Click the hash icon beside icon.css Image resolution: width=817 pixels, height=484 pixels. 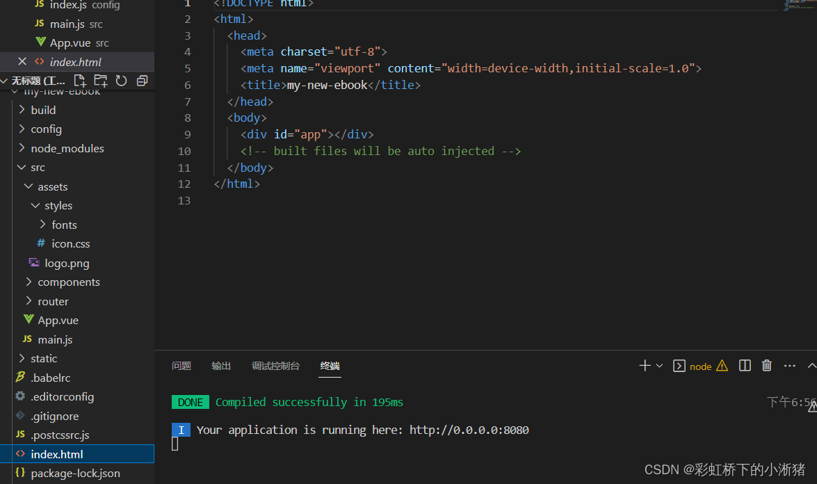pyautogui.click(x=41, y=243)
